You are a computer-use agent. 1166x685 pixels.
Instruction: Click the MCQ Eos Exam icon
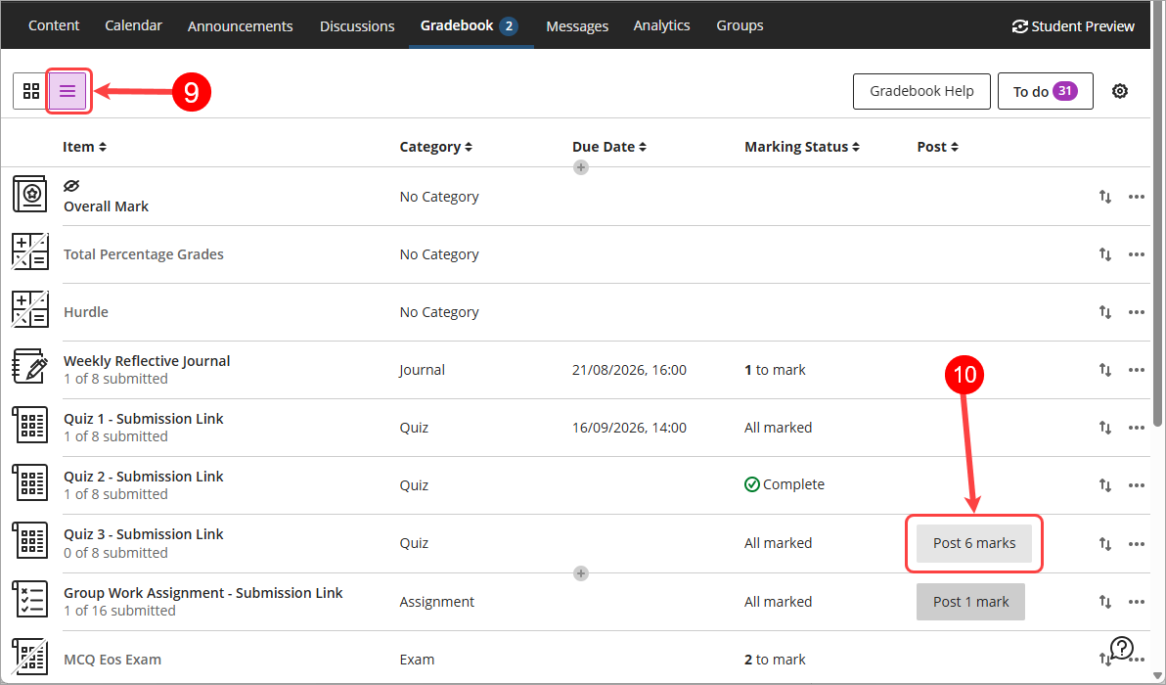[29, 658]
